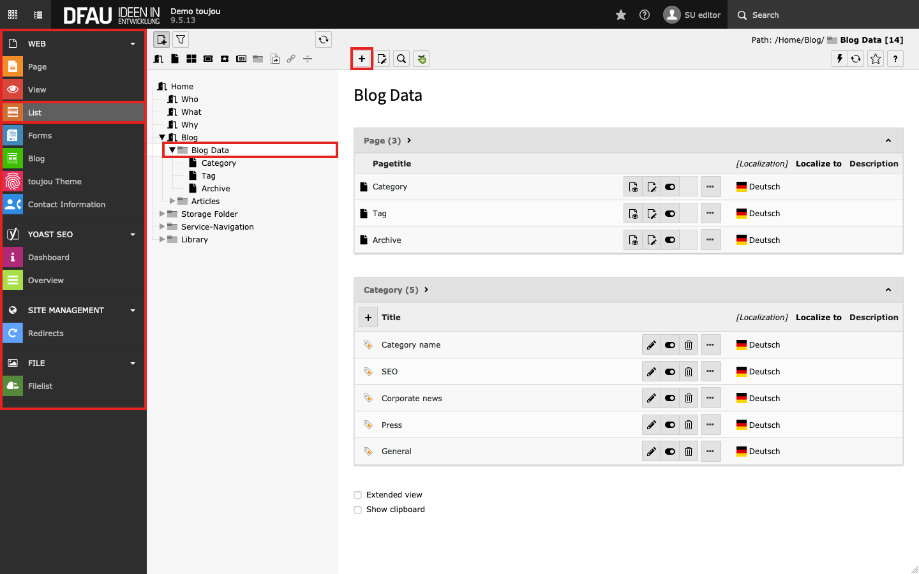Viewport: 919px width, 574px height.
Task: Select the Articles folder in page tree
Action: tap(205, 202)
